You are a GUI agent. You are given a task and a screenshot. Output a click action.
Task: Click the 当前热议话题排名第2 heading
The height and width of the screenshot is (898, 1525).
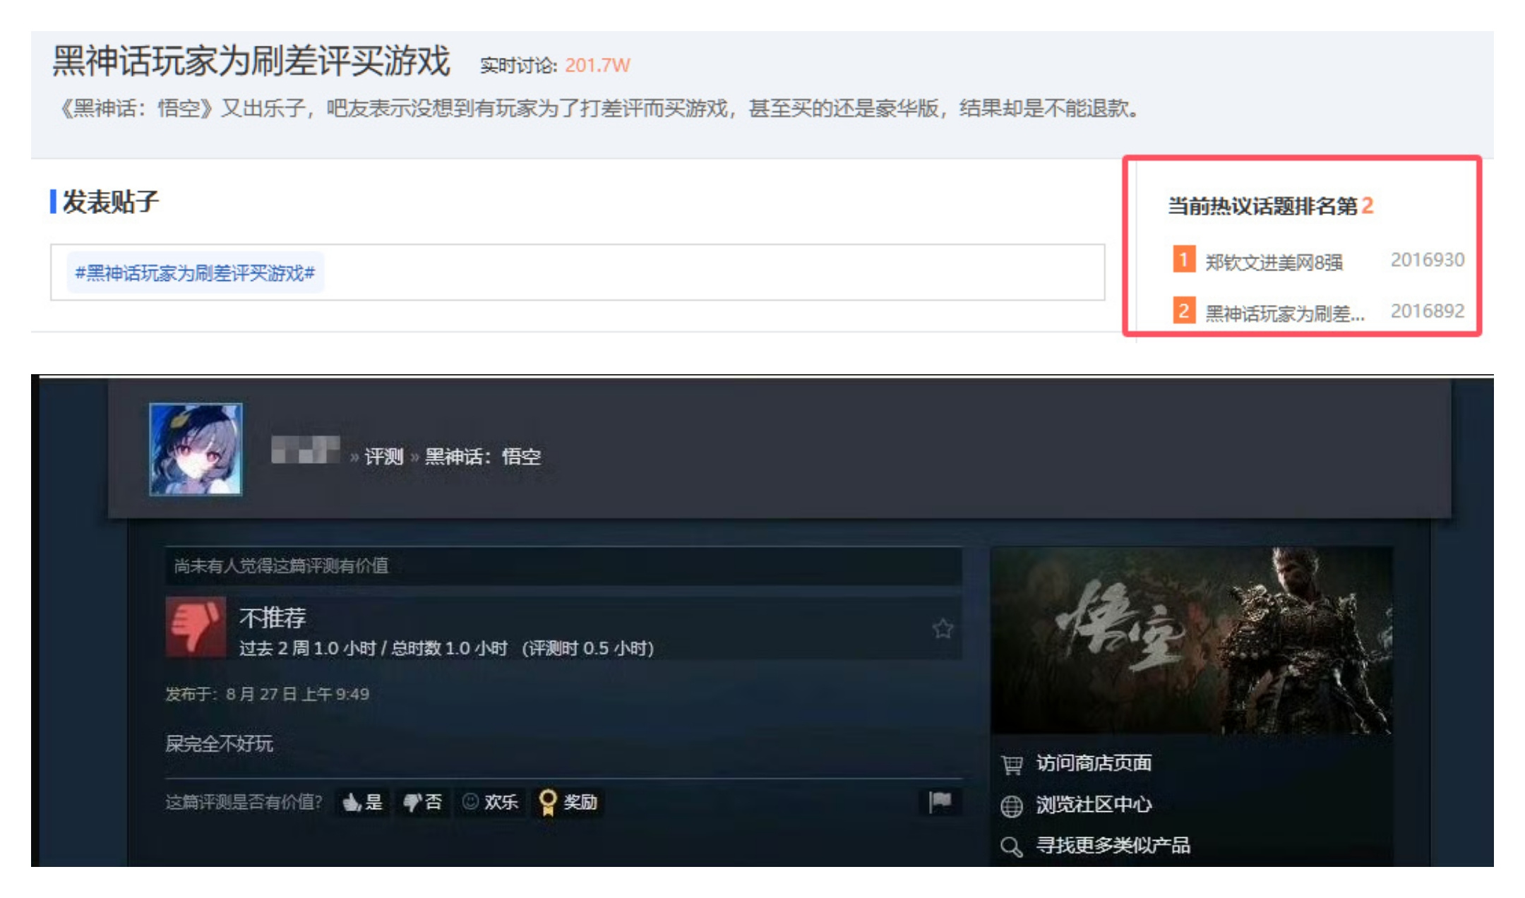click(1271, 206)
